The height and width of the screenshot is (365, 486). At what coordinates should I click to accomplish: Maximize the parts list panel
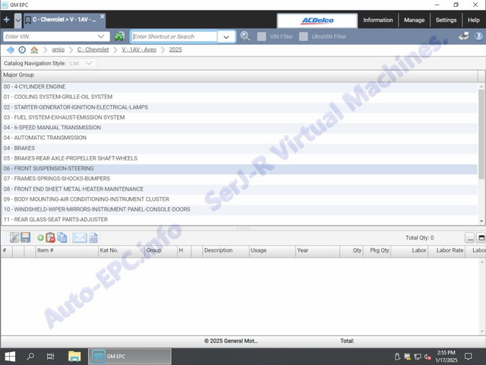481,238
